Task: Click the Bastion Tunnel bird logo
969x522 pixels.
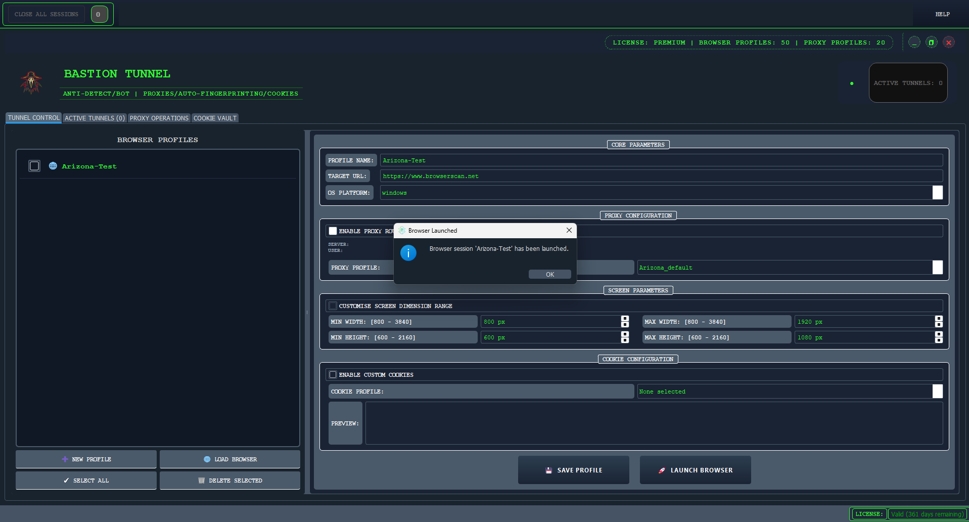Action: click(x=31, y=82)
